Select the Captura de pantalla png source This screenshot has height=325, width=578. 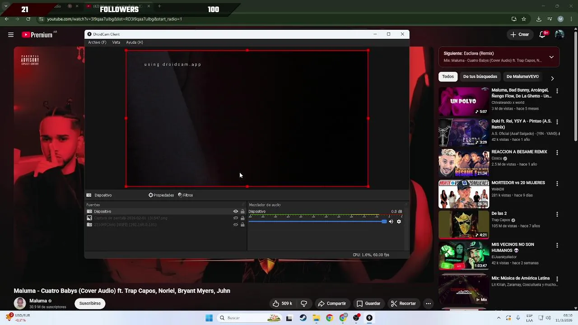click(x=166, y=218)
